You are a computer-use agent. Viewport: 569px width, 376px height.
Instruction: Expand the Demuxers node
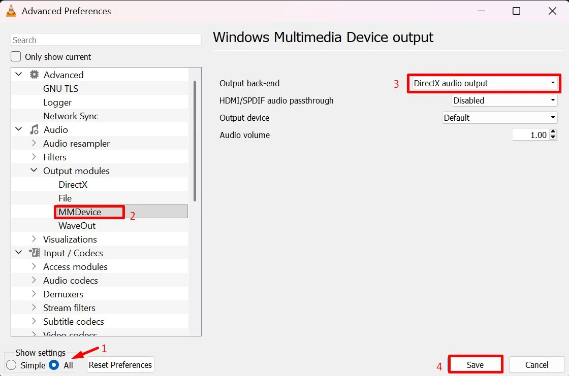coord(34,294)
